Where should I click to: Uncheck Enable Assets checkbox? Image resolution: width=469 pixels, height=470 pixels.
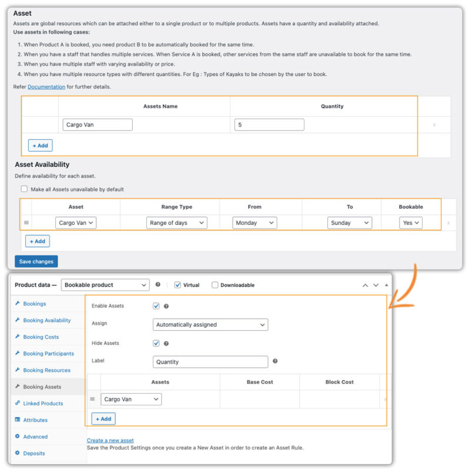[156, 305]
